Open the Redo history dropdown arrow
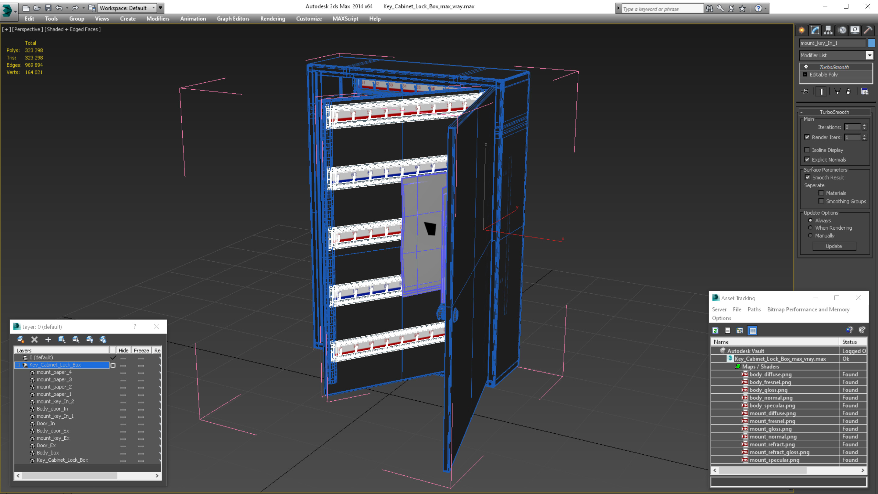The image size is (878, 494). [84, 8]
